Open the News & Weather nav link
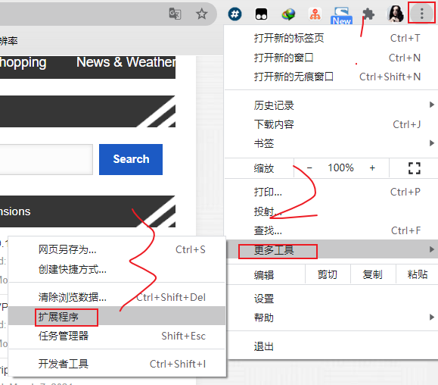 [x=126, y=62]
